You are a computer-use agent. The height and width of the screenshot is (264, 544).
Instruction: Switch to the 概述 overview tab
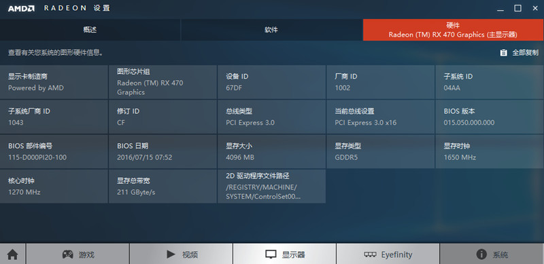pos(90,30)
